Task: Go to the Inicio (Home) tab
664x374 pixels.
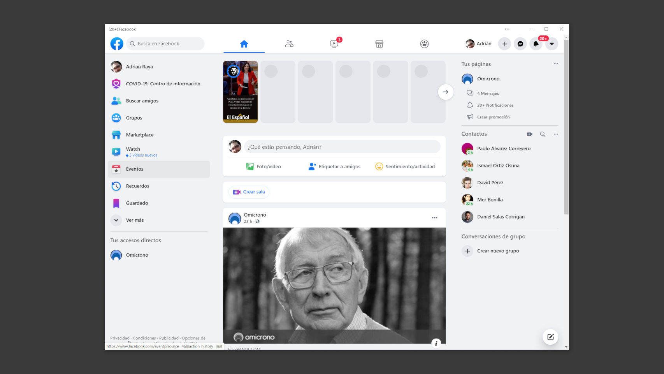Action: 244,44
